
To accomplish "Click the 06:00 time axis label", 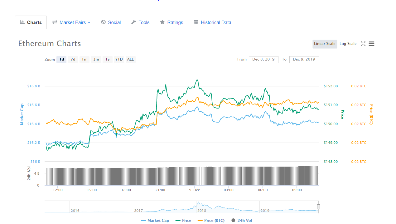I will coord(263,190).
